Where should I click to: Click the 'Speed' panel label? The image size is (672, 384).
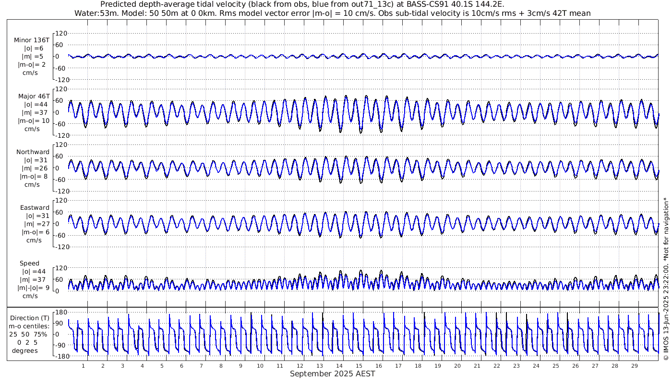point(29,264)
